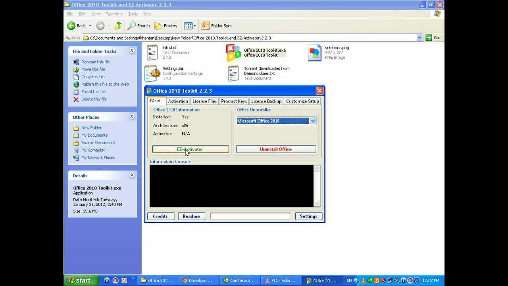Select the screener.png file icon
Viewport: 508px width, 286px height.
coord(315,52)
